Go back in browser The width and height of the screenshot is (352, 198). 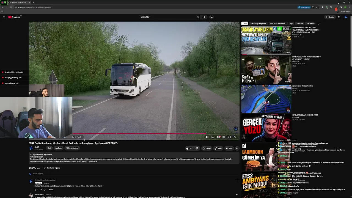coord(2,7)
